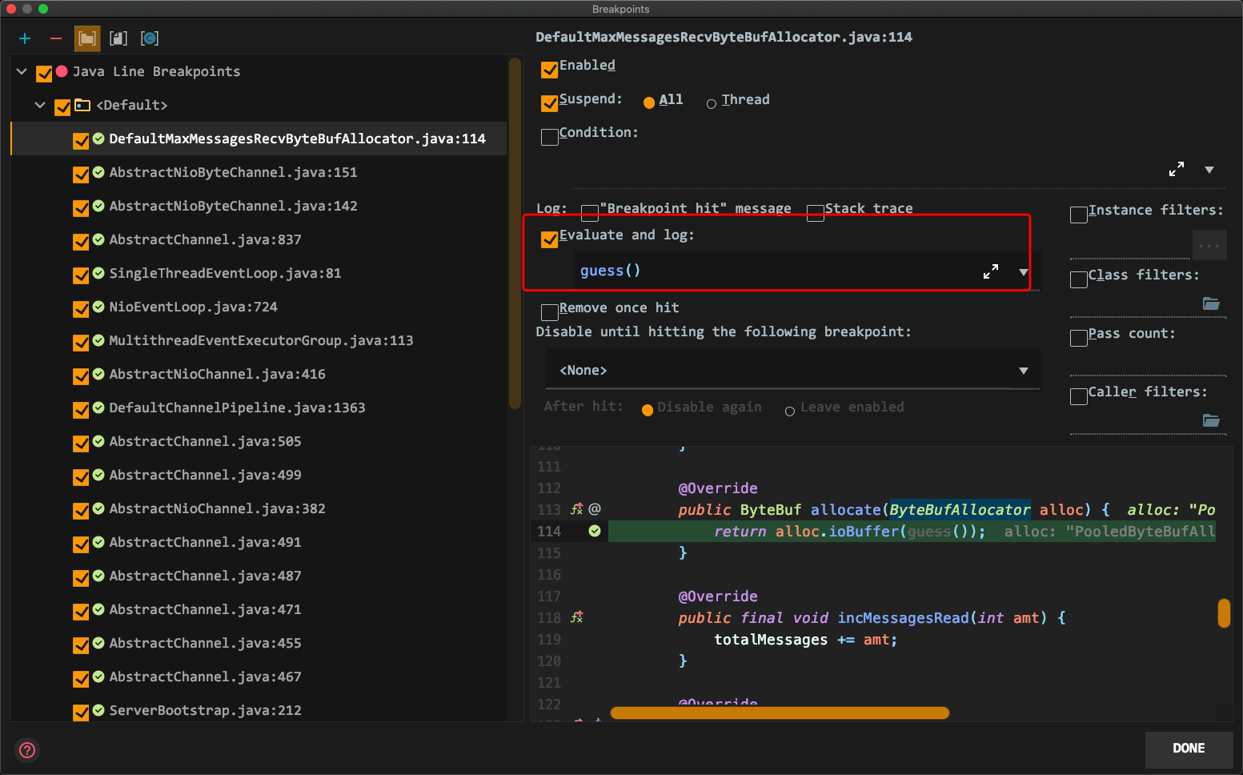Toggle group by package icon

87,38
